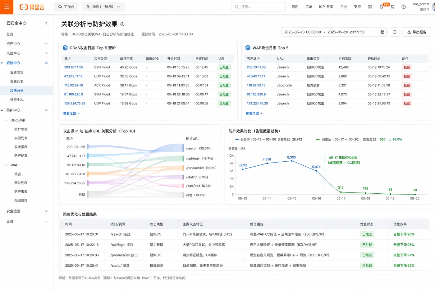The width and height of the screenshot is (435, 290).
Task: Open the 企业 menu
Action: pos(343,7)
